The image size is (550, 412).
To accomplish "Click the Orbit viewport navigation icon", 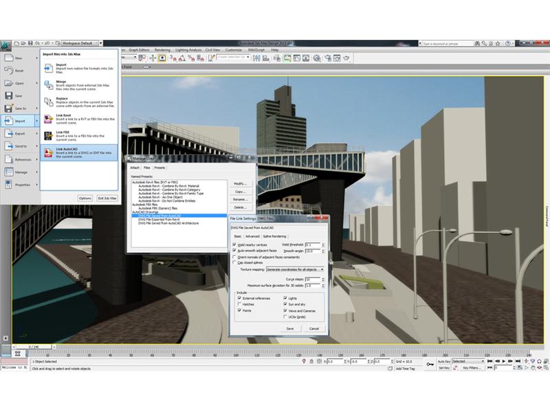I will [x=540, y=368].
